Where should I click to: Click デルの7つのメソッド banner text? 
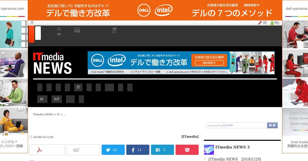pyautogui.click(x=232, y=13)
